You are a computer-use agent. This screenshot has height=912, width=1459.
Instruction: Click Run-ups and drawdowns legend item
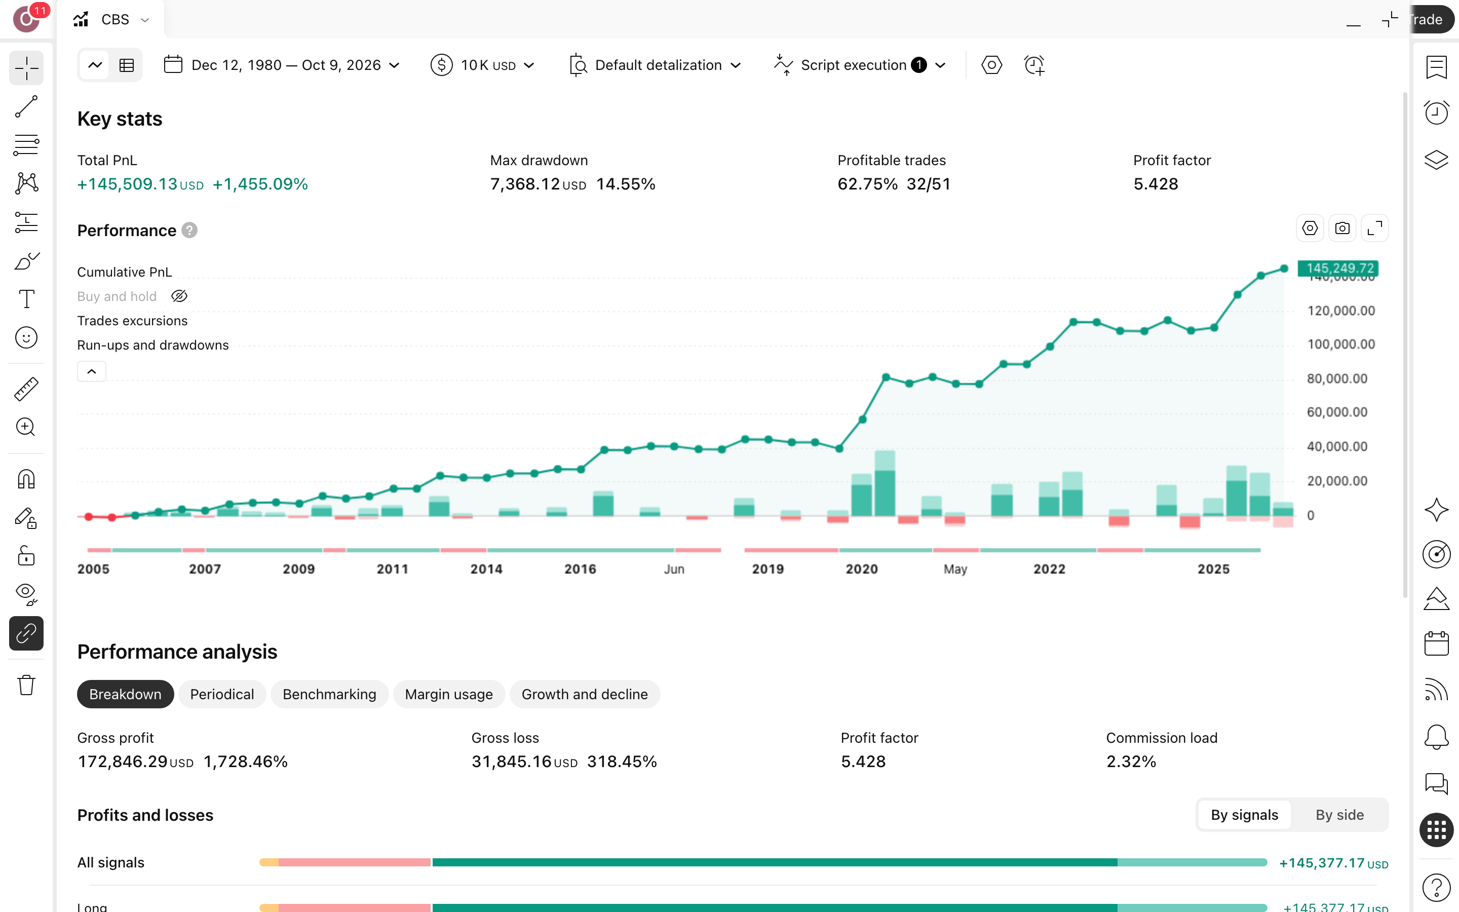153,345
